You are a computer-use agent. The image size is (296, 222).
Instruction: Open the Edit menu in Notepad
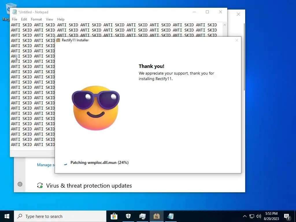24,19
